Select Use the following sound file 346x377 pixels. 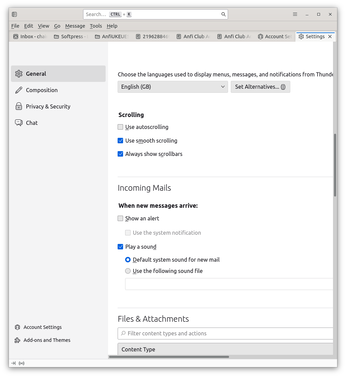(x=128, y=271)
